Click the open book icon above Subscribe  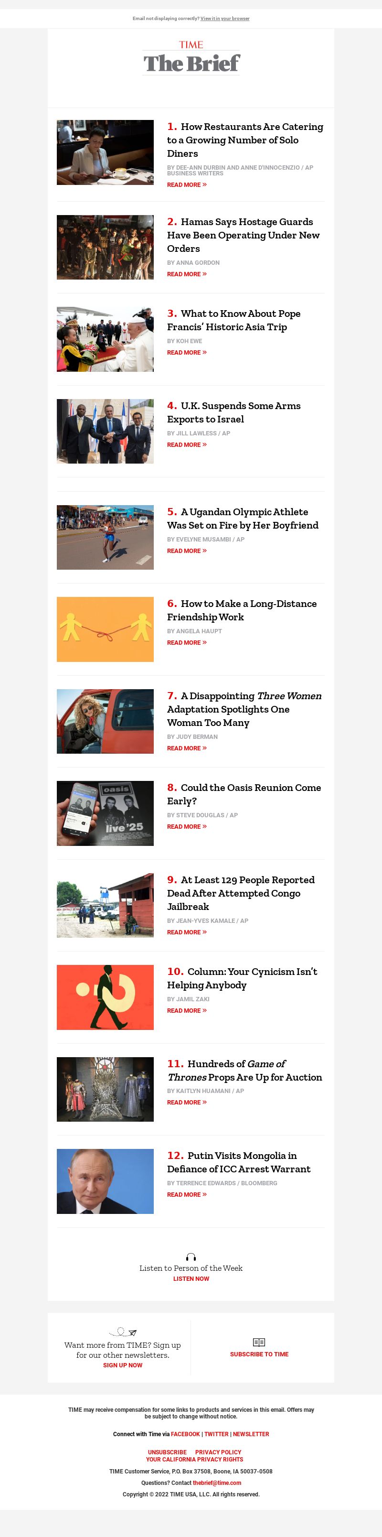(x=259, y=1342)
